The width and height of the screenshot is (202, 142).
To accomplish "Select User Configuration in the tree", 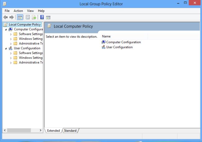I will [27, 48].
